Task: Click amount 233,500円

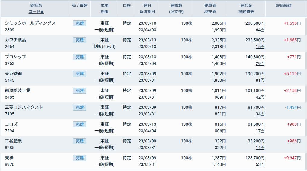Action: tap(255, 40)
